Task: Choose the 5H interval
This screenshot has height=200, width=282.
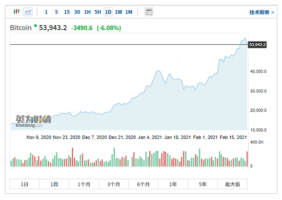Action: [97, 12]
